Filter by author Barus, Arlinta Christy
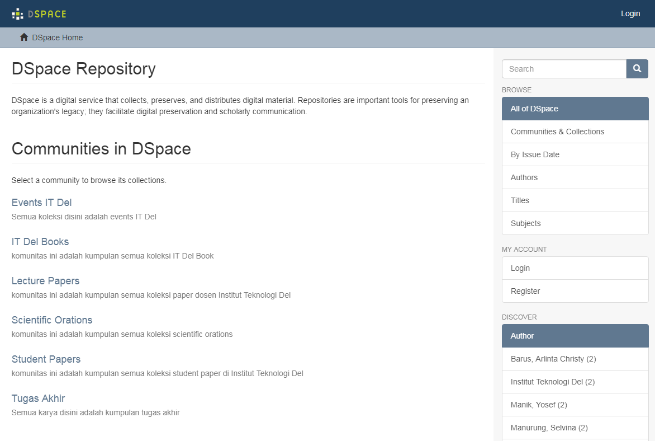Image resolution: width=655 pixels, height=441 pixels. click(575, 359)
